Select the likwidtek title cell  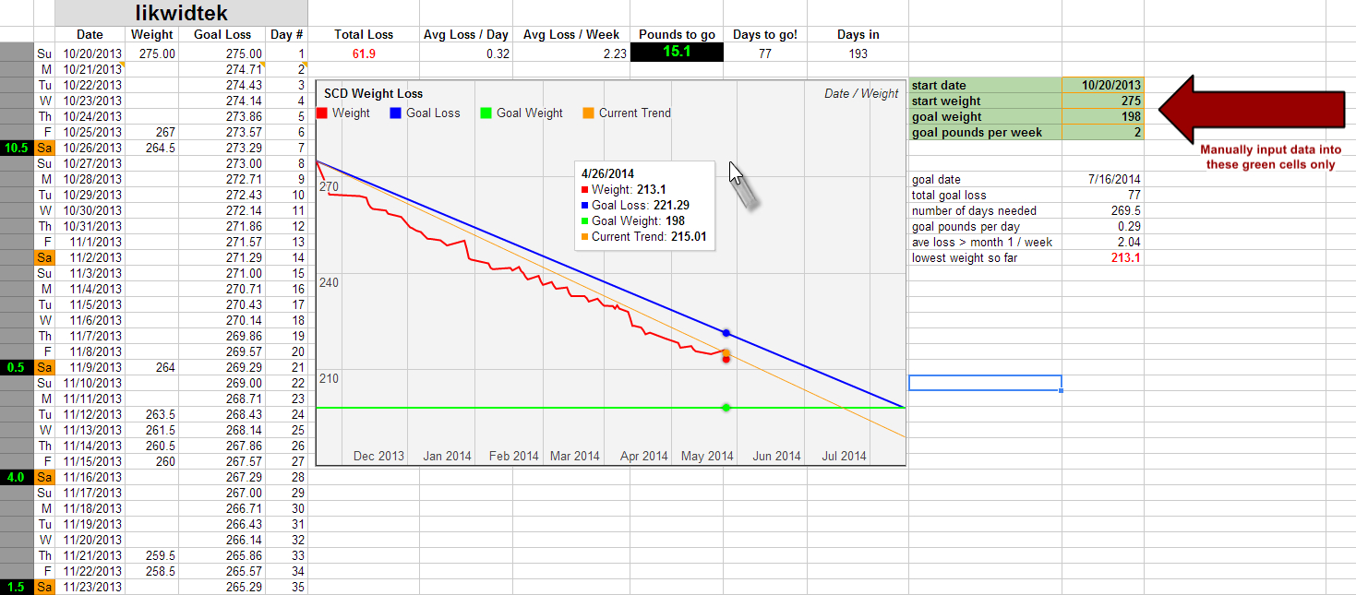[x=181, y=13]
